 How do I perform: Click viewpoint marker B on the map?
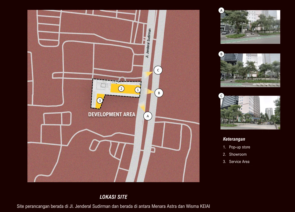(159, 93)
